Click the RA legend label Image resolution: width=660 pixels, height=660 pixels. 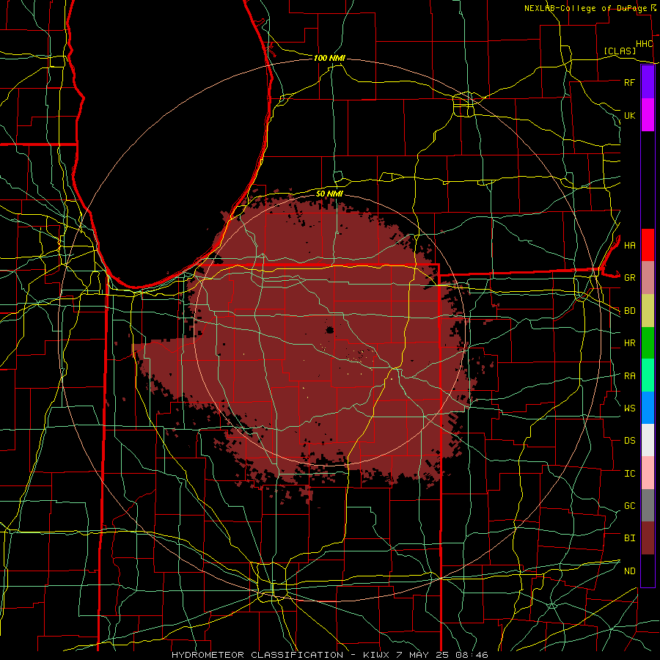click(629, 376)
